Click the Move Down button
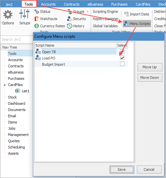This screenshot has height=178, width=166. point(150,78)
